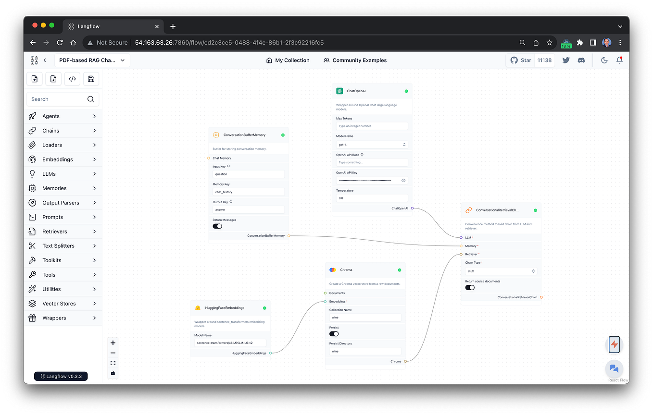The height and width of the screenshot is (415, 653).
Task: Toggle dark mode with the moon icon
Action: (x=604, y=60)
